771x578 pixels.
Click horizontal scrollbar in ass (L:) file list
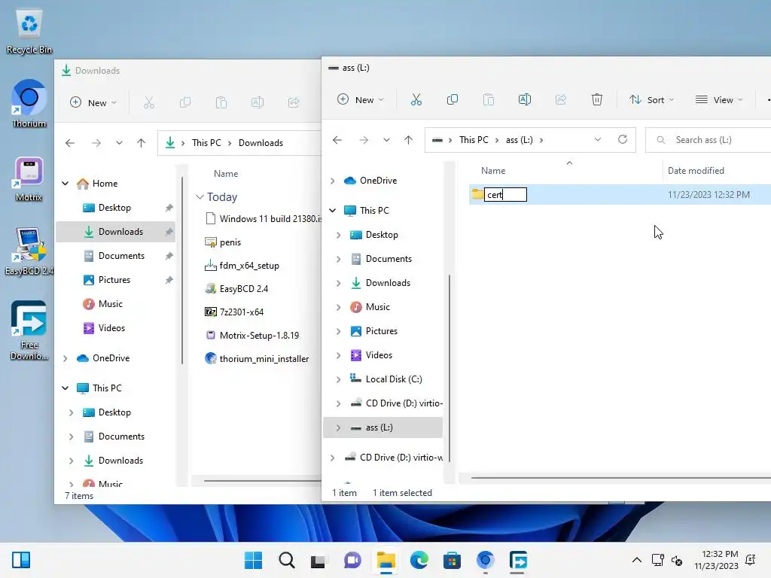click(x=620, y=477)
